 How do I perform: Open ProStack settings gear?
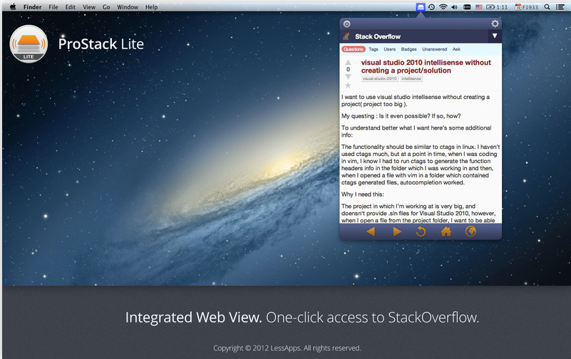pyautogui.click(x=495, y=24)
